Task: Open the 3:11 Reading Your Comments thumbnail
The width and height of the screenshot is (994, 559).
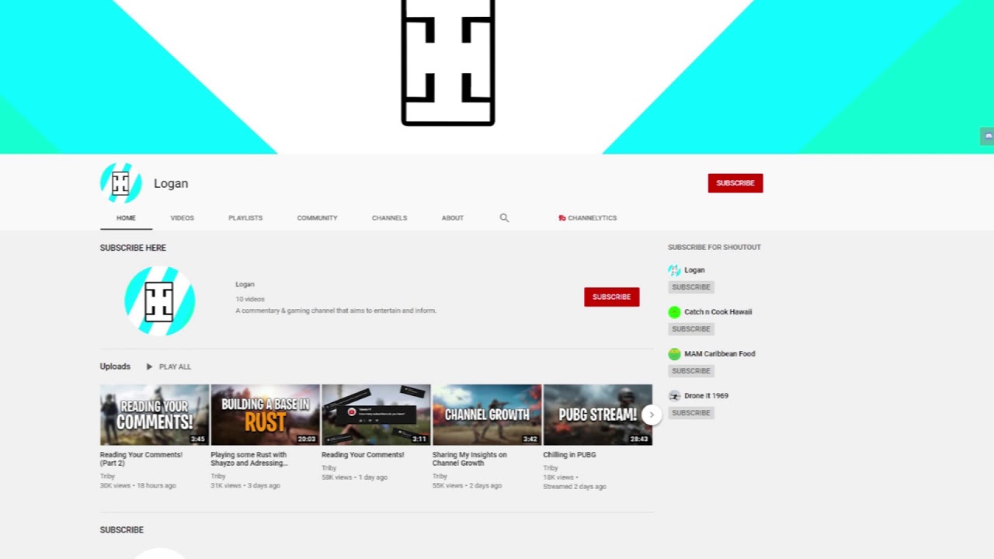Action: point(376,415)
